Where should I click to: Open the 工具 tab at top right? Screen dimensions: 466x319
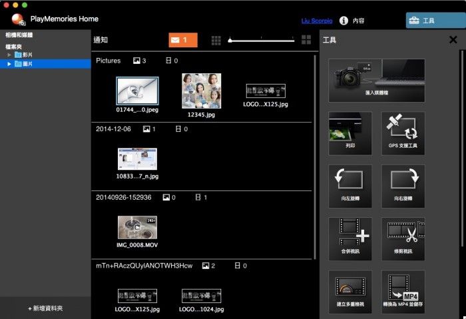pyautogui.click(x=435, y=21)
